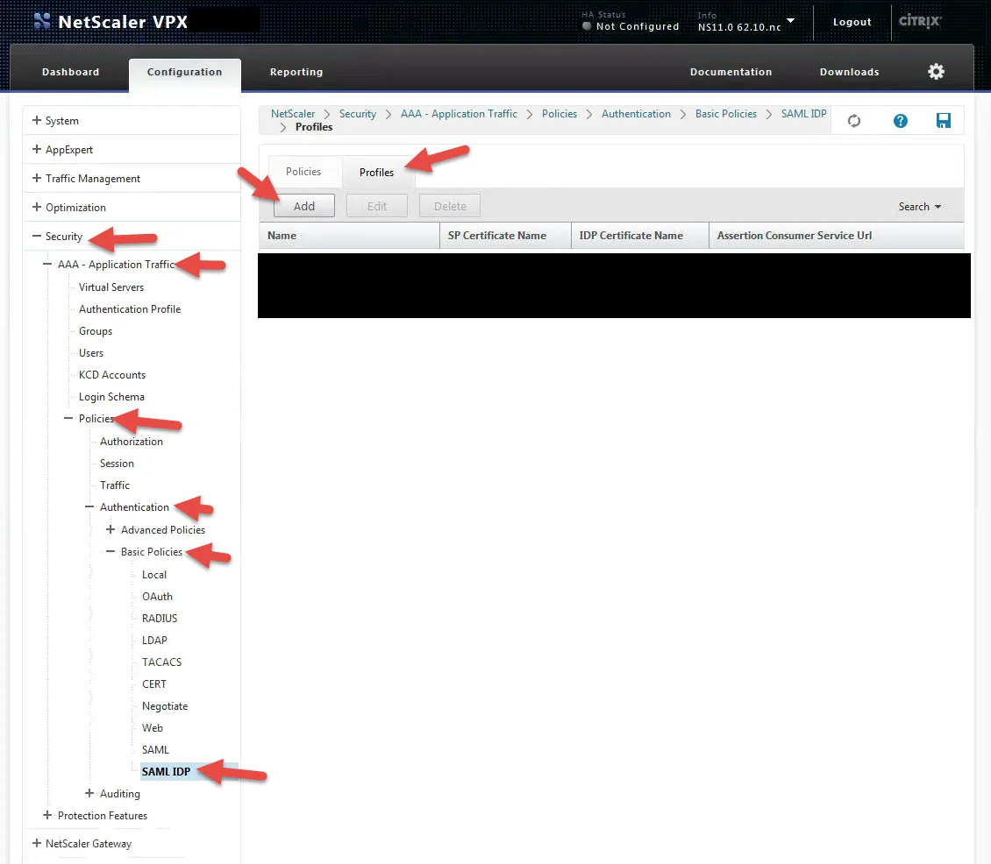Select KCD Accounts in the tree
Image resolution: width=991 pixels, height=864 pixels.
coord(112,374)
